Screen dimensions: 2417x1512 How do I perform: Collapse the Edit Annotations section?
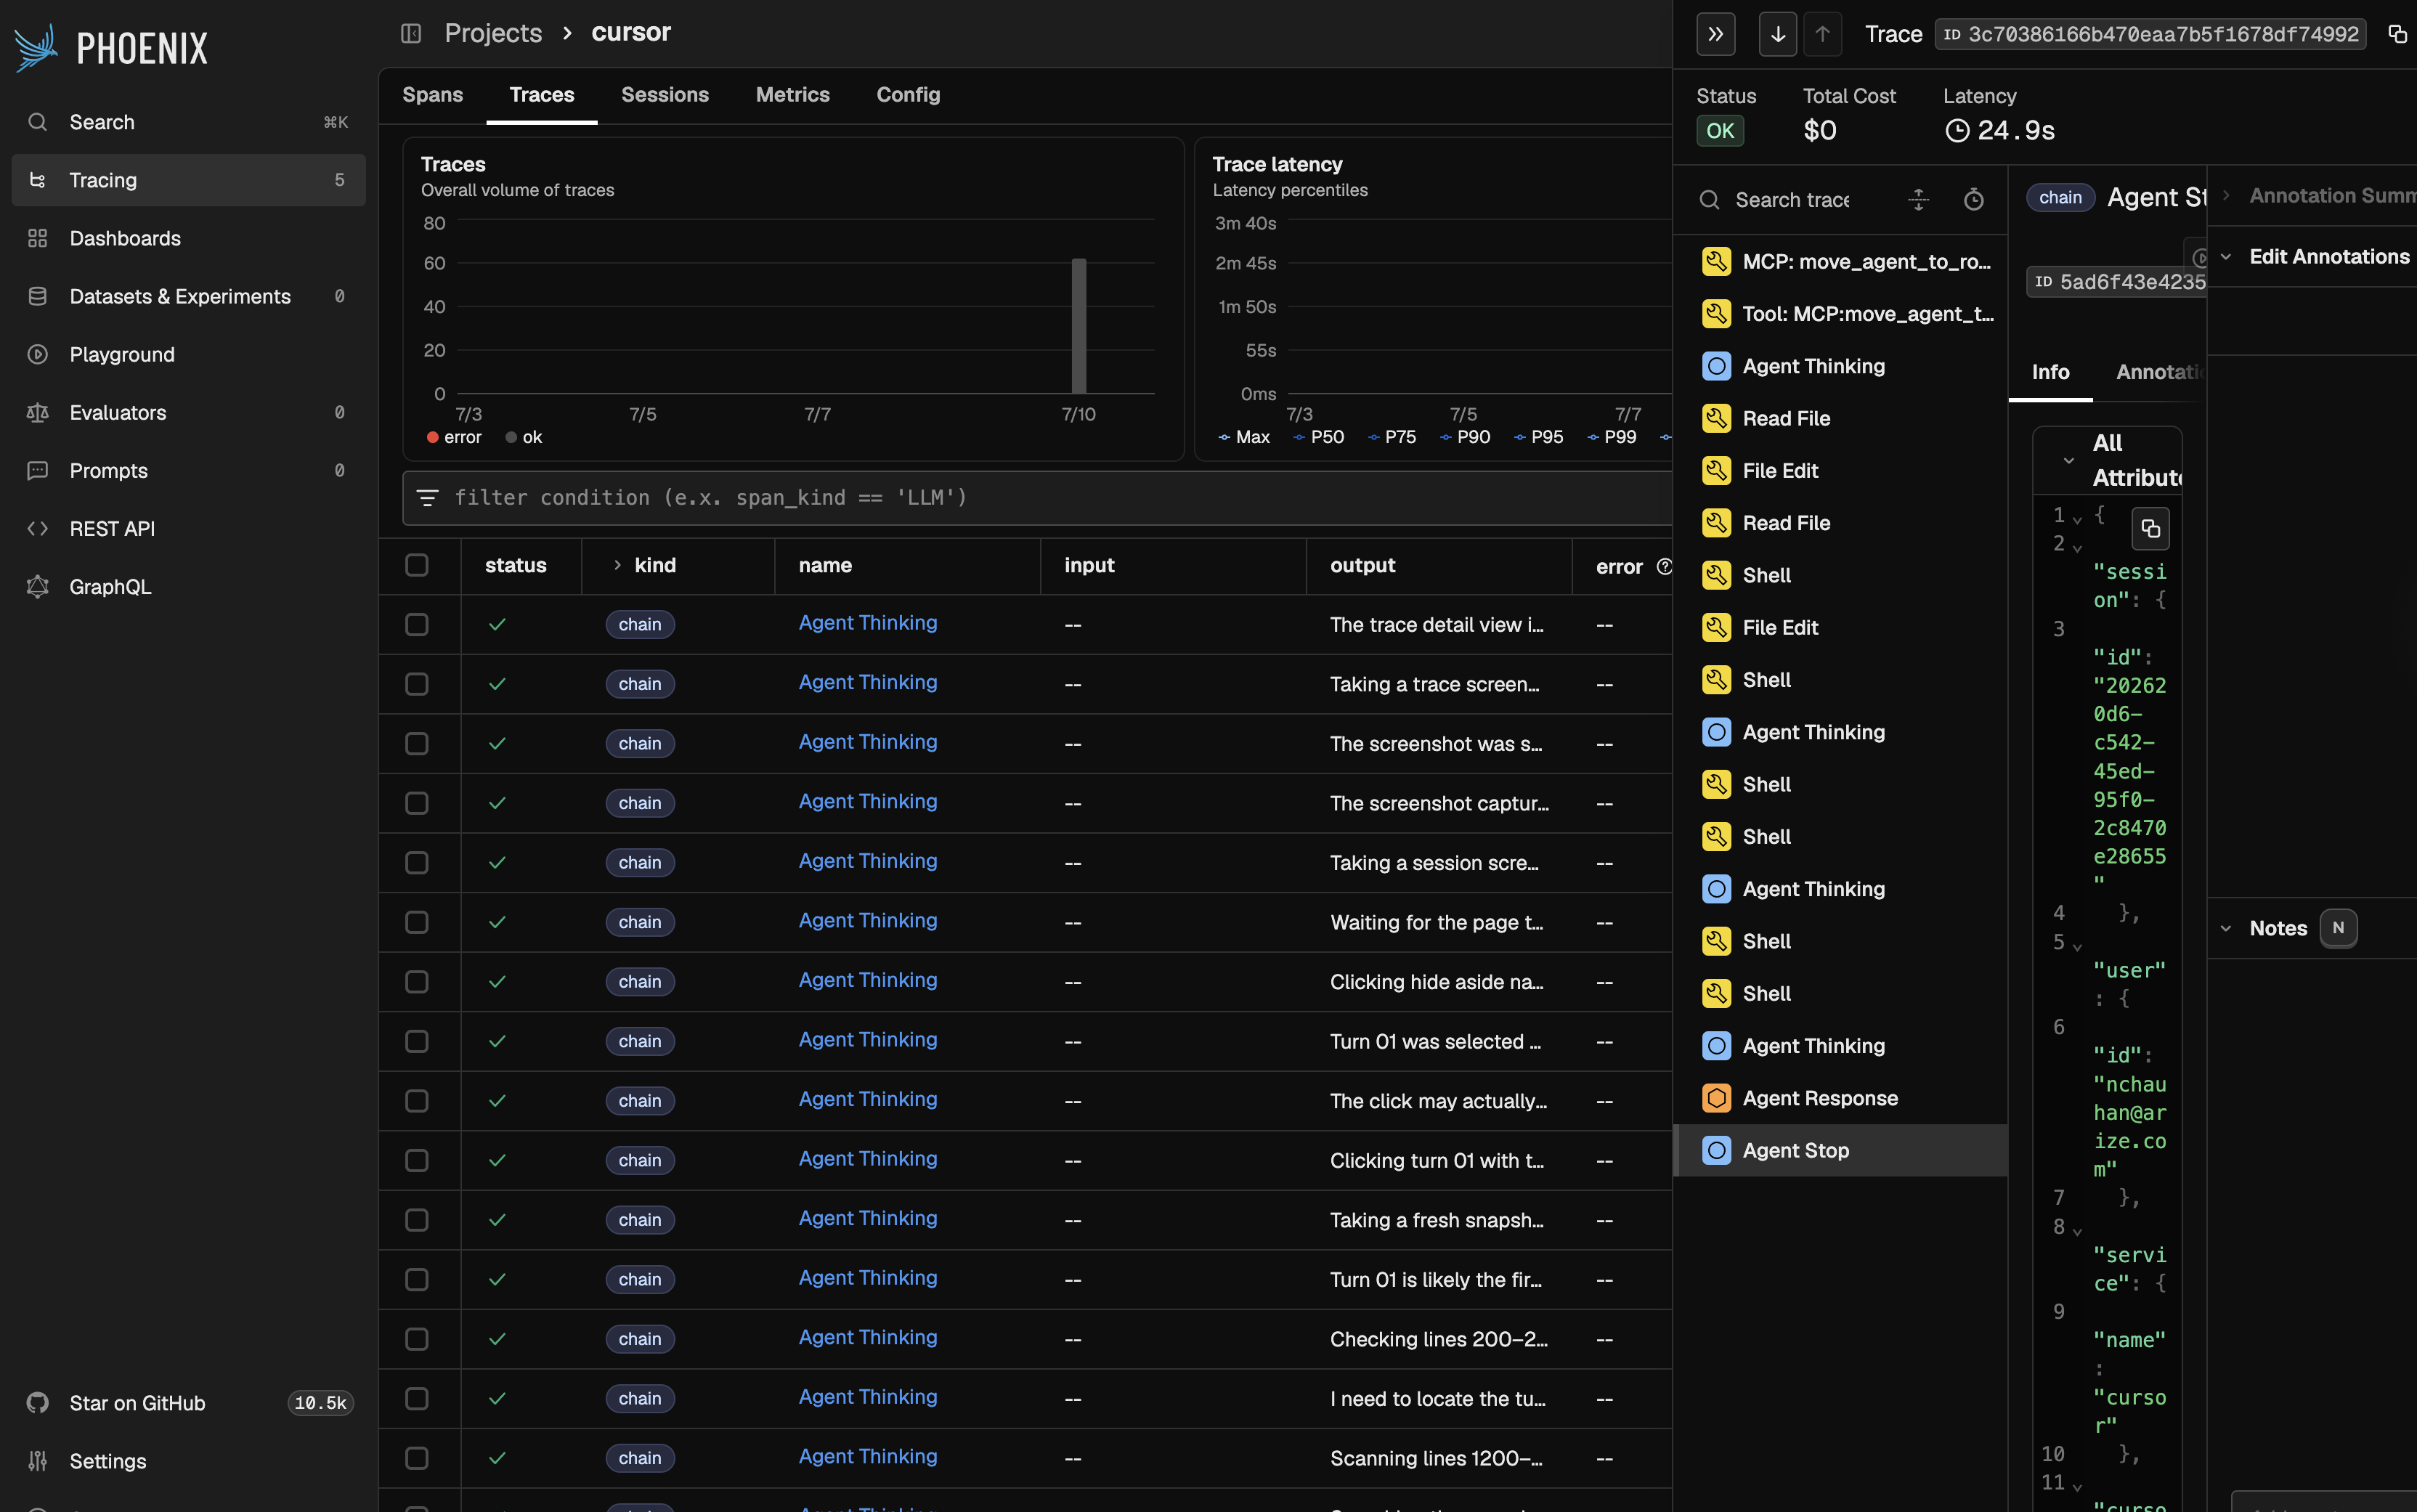click(x=2226, y=257)
